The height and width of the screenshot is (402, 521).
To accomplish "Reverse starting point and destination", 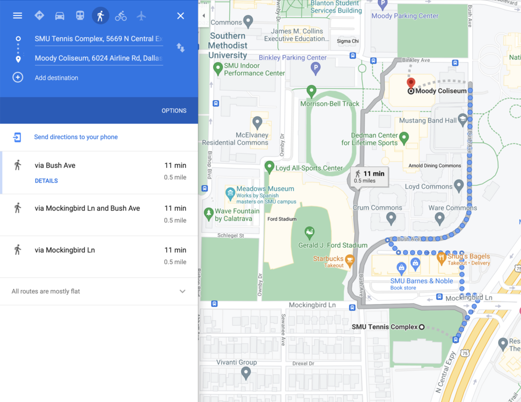I will (x=180, y=48).
